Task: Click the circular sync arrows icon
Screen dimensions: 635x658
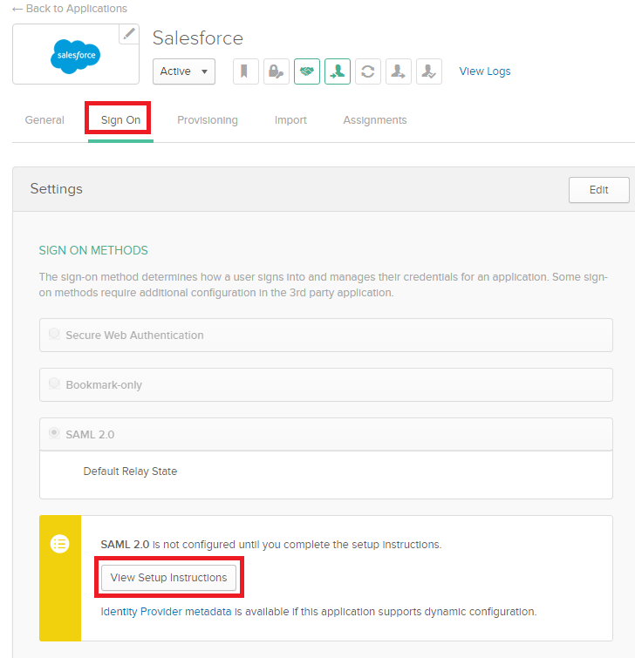Action: [368, 71]
